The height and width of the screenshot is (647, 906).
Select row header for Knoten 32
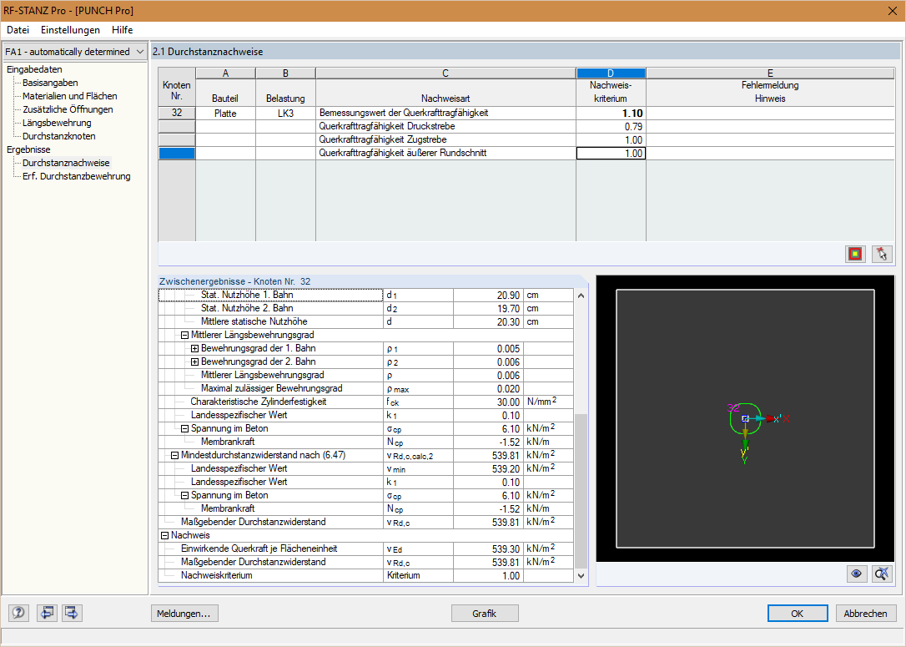(x=177, y=113)
